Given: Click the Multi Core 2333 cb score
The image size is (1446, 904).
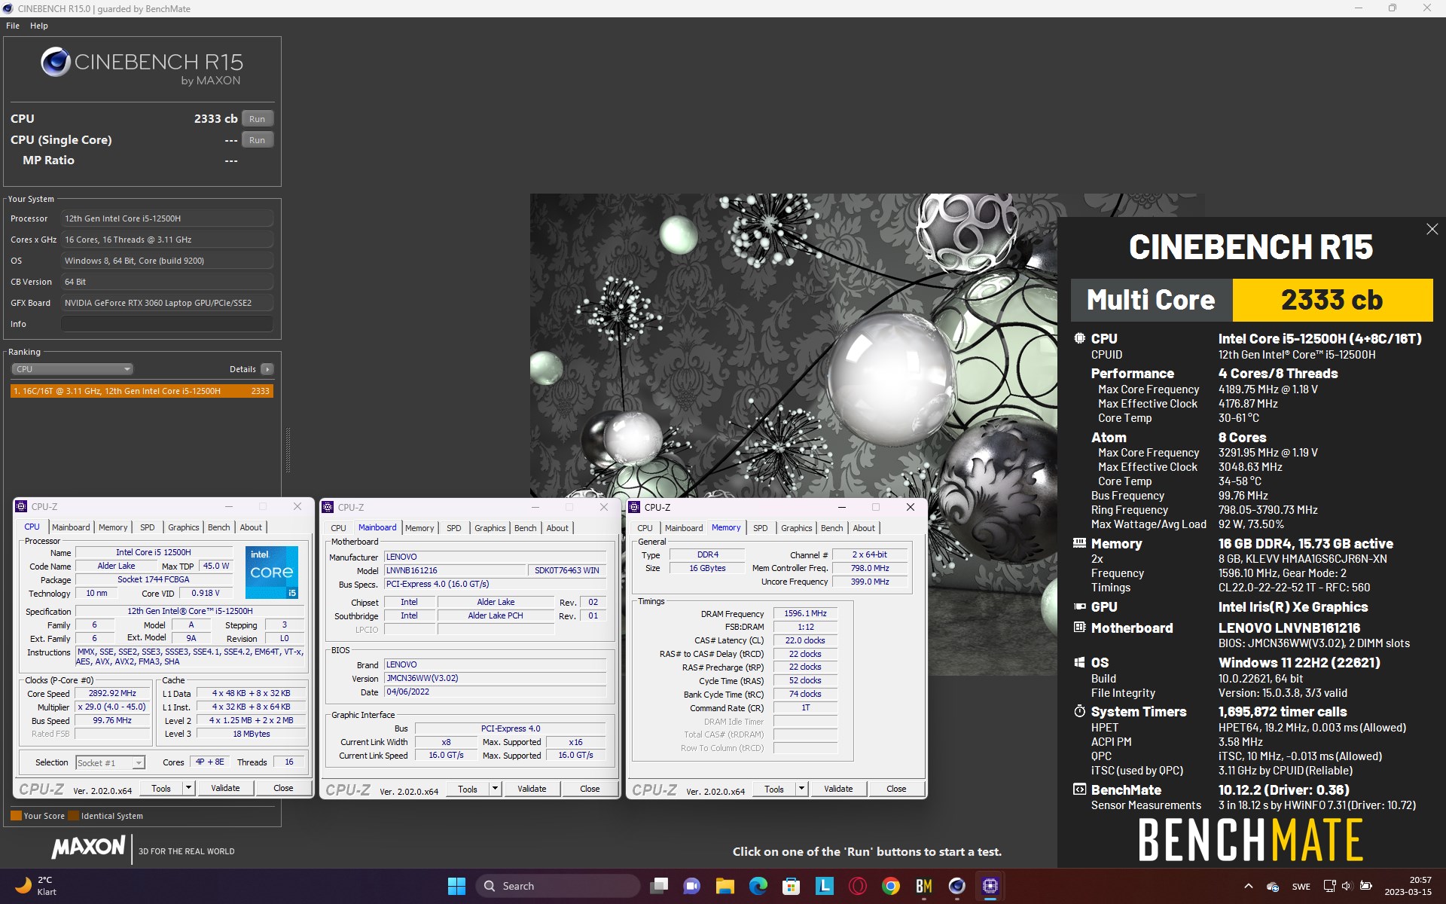Looking at the screenshot, I should pyautogui.click(x=1332, y=300).
